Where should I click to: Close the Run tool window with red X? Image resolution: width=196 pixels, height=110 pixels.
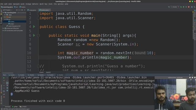tap(4, 97)
